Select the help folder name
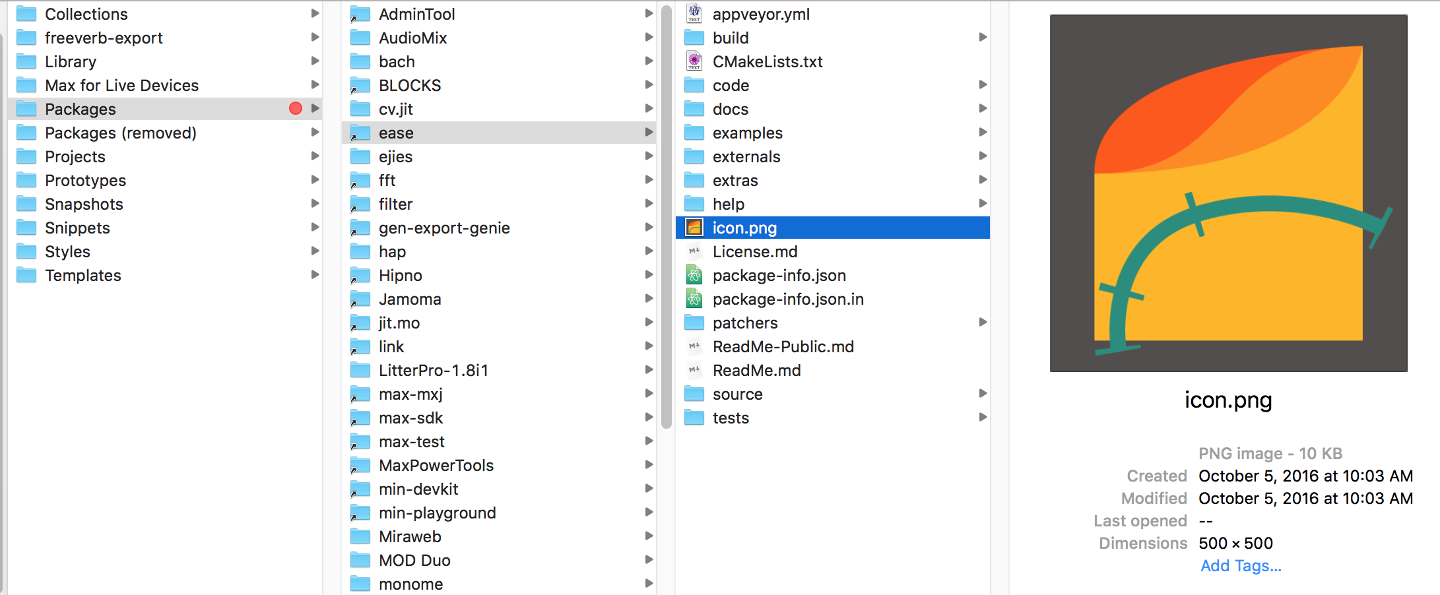Image resolution: width=1440 pixels, height=595 pixels. (x=729, y=204)
